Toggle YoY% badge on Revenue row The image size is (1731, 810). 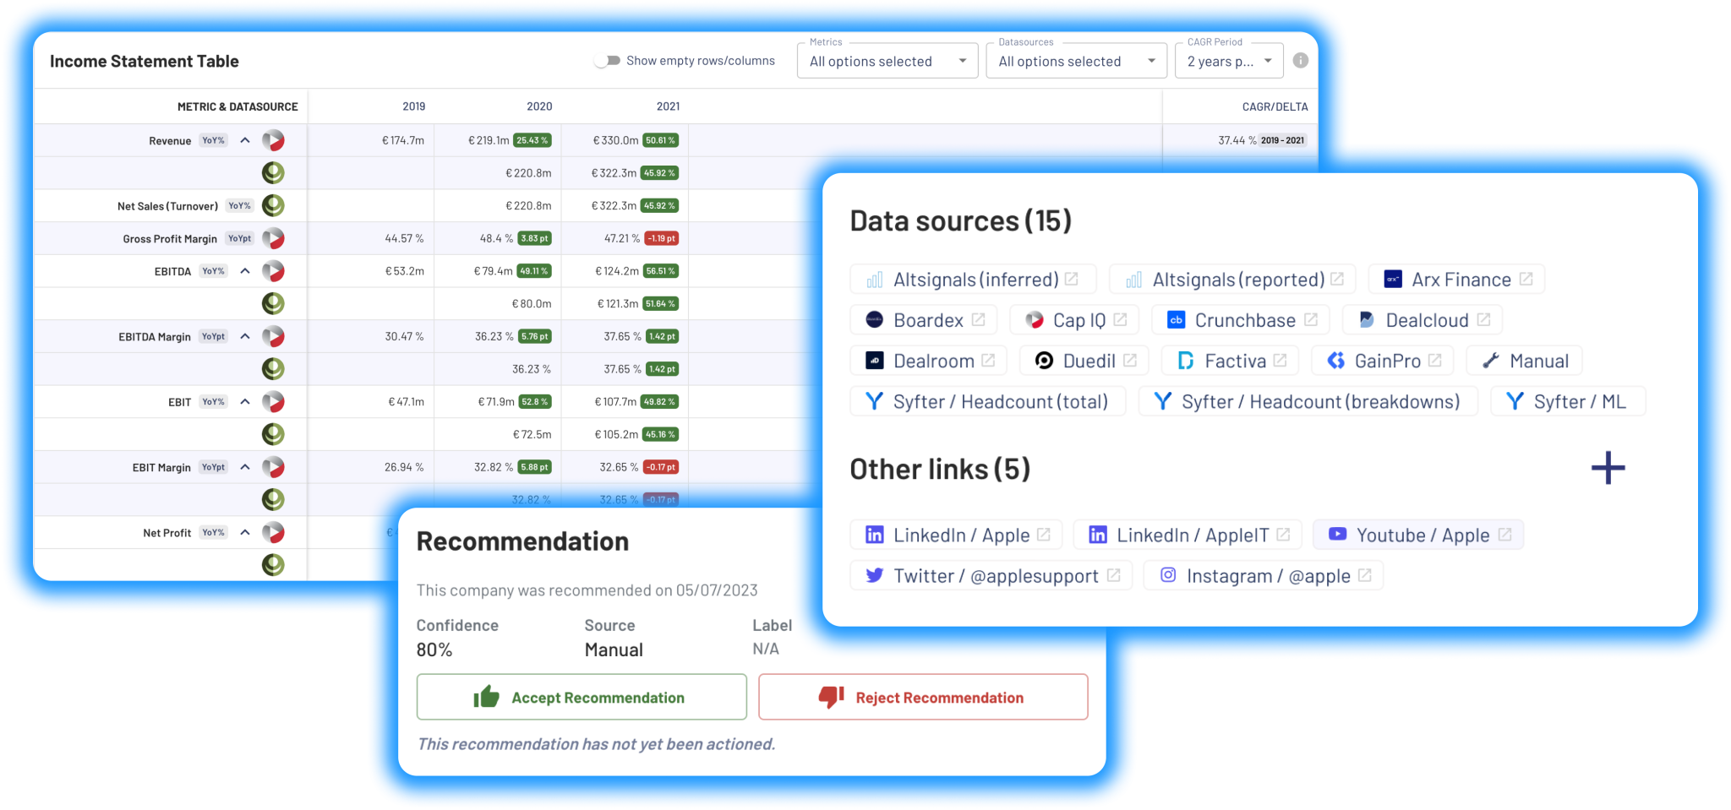coord(214,140)
